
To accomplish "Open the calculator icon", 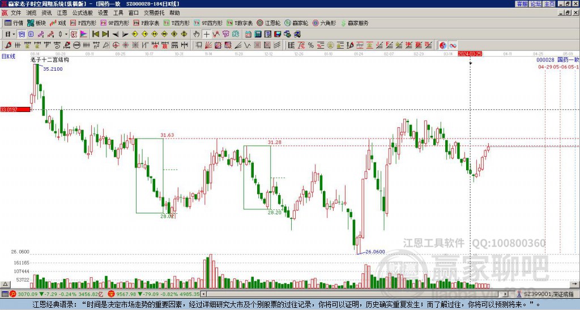I will click(x=258, y=35).
